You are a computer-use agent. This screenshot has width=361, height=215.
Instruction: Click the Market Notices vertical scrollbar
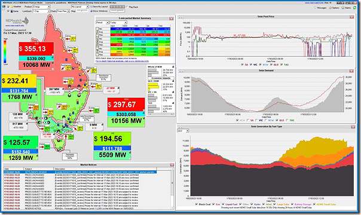tap(173, 189)
